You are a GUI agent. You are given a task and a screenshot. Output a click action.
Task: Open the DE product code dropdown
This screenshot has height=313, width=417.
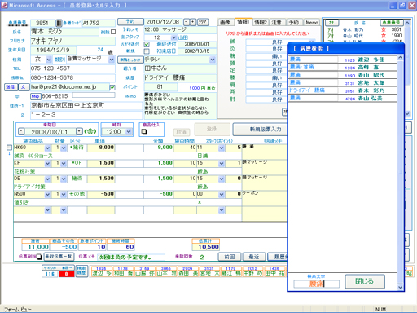(x=47, y=179)
